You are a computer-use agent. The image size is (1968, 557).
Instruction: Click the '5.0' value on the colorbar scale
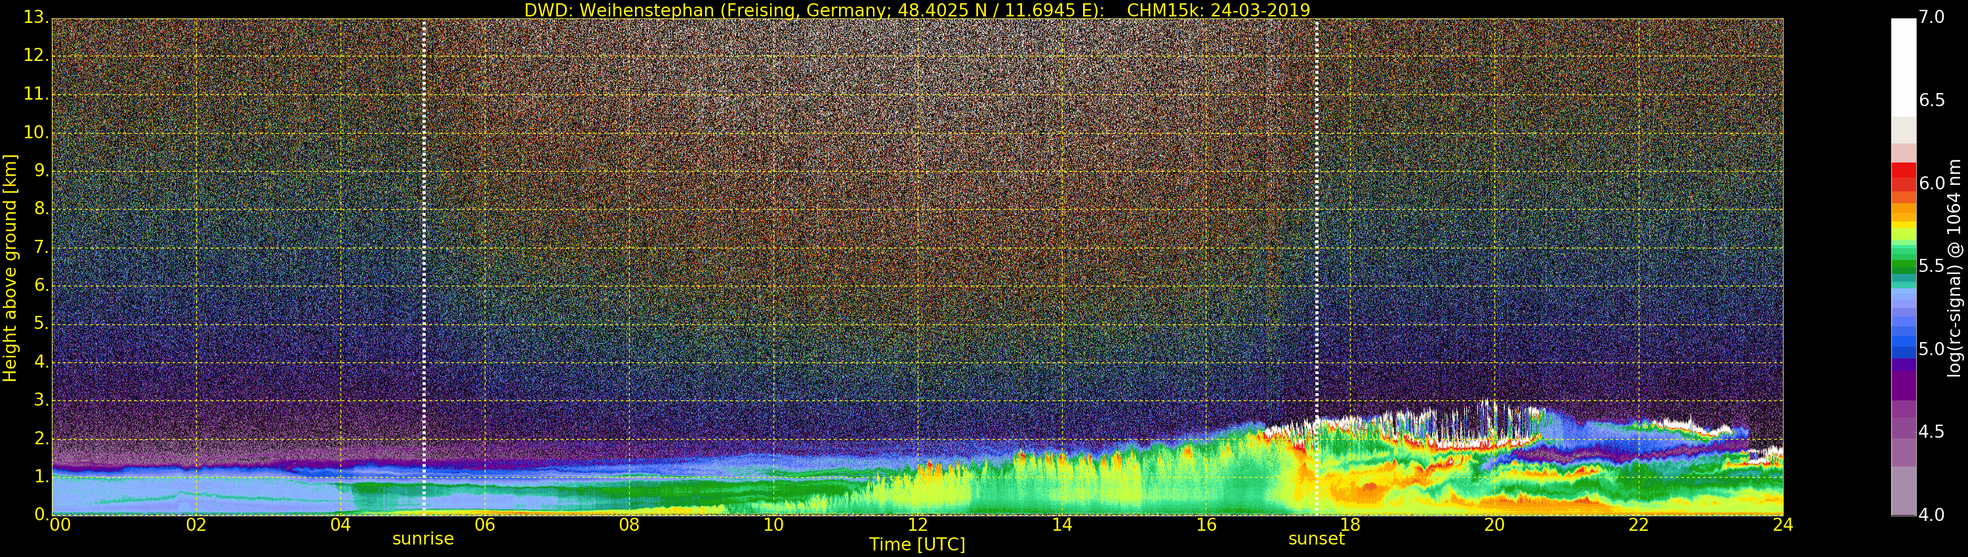(x=1931, y=349)
